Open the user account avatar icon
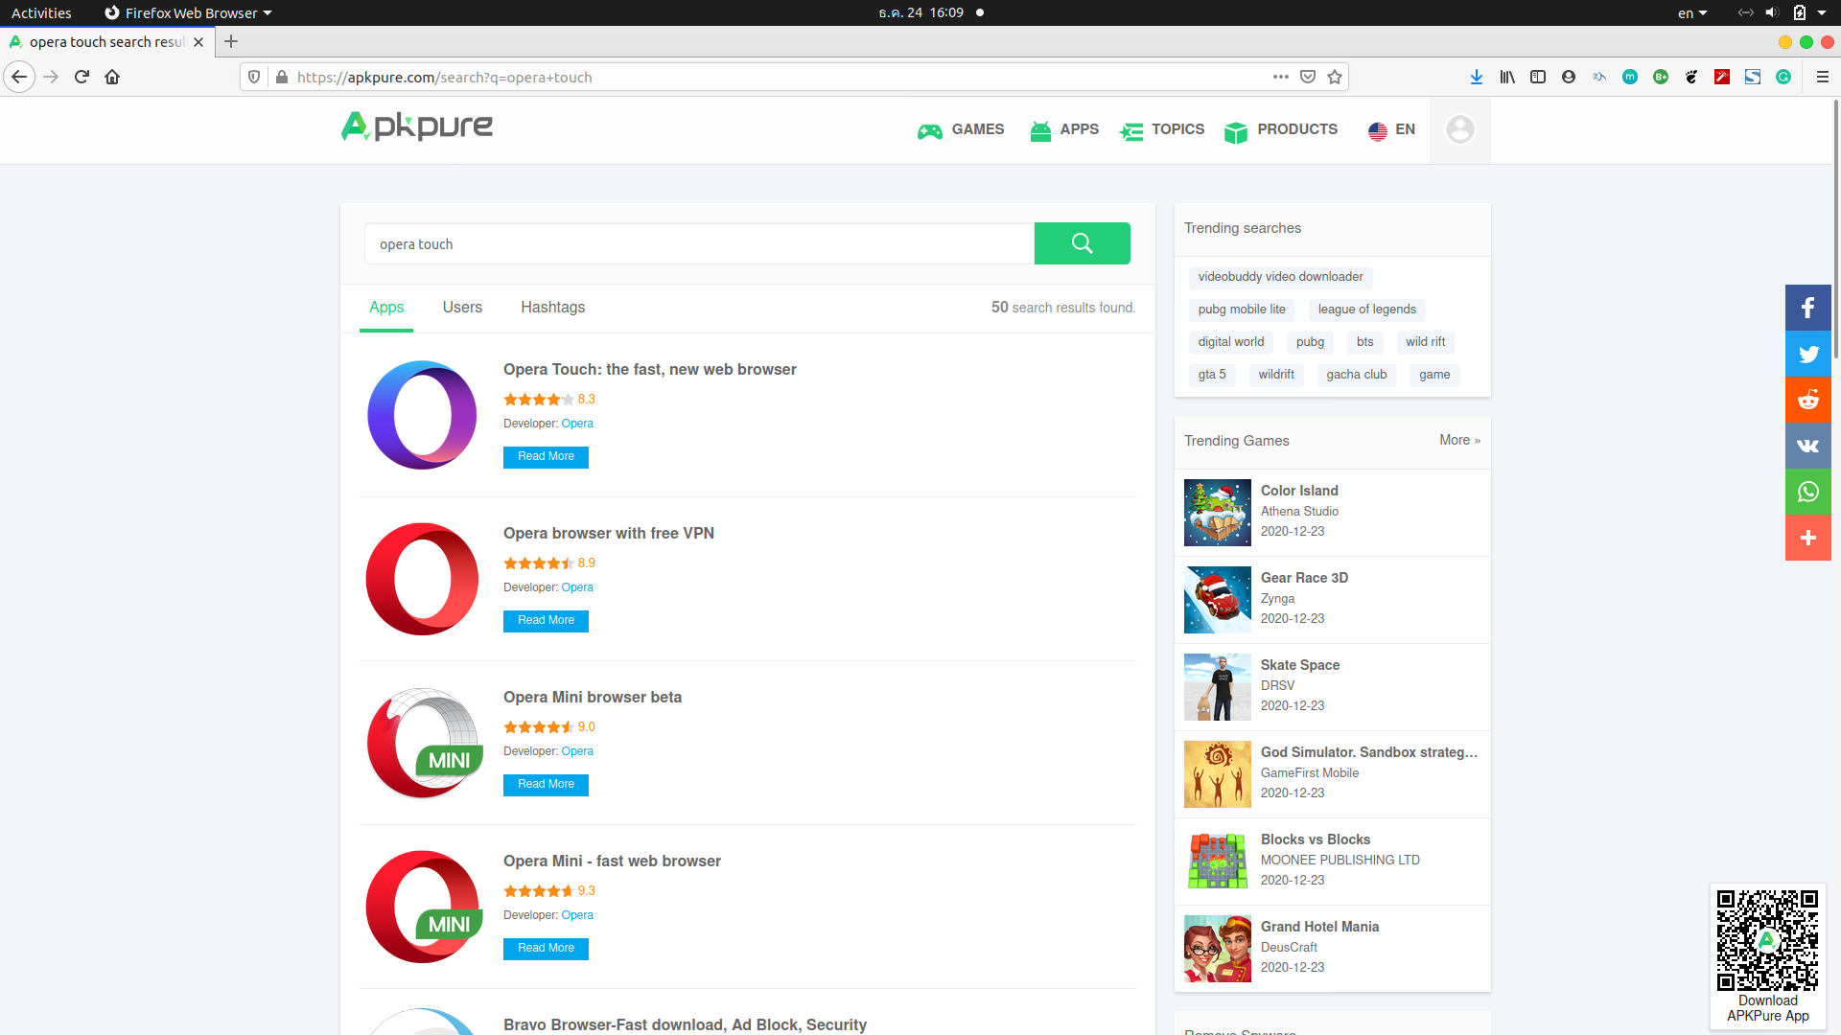This screenshot has height=1035, width=1841. point(1459,129)
